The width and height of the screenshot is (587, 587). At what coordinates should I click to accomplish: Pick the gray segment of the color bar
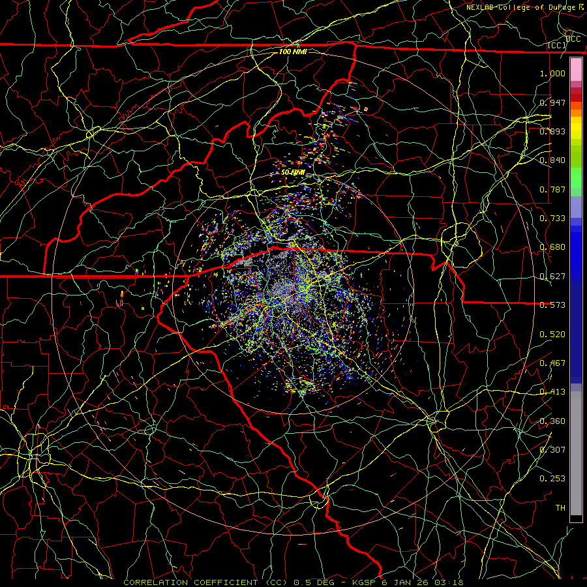tap(576, 453)
